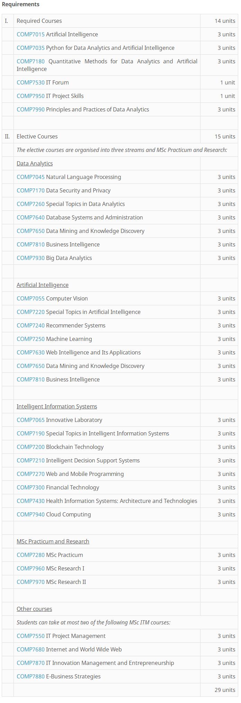Open COMP7045 Natural Language Processing link
The width and height of the screenshot is (241, 703).
30,177
